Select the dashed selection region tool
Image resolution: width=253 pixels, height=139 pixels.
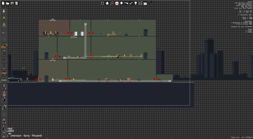tap(150, 3)
